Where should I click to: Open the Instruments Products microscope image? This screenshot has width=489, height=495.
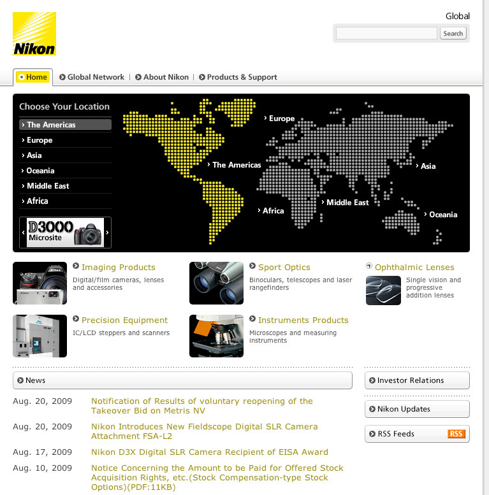click(x=216, y=336)
